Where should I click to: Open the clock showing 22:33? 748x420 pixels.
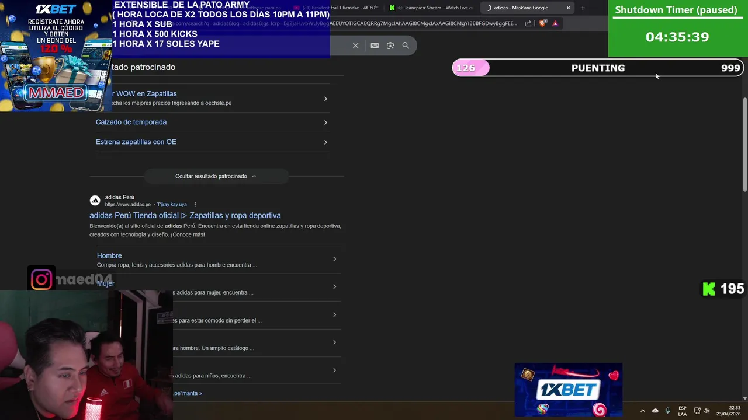tap(728, 411)
